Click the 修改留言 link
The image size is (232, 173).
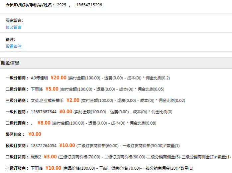click(x=14, y=28)
